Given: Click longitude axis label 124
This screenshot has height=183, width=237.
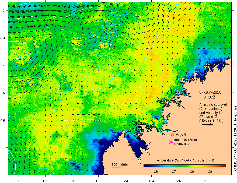Looking at the screenshot, I should click(x=152, y=181).
